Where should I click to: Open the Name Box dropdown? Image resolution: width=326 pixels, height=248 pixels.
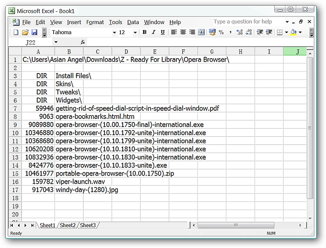tap(56, 42)
